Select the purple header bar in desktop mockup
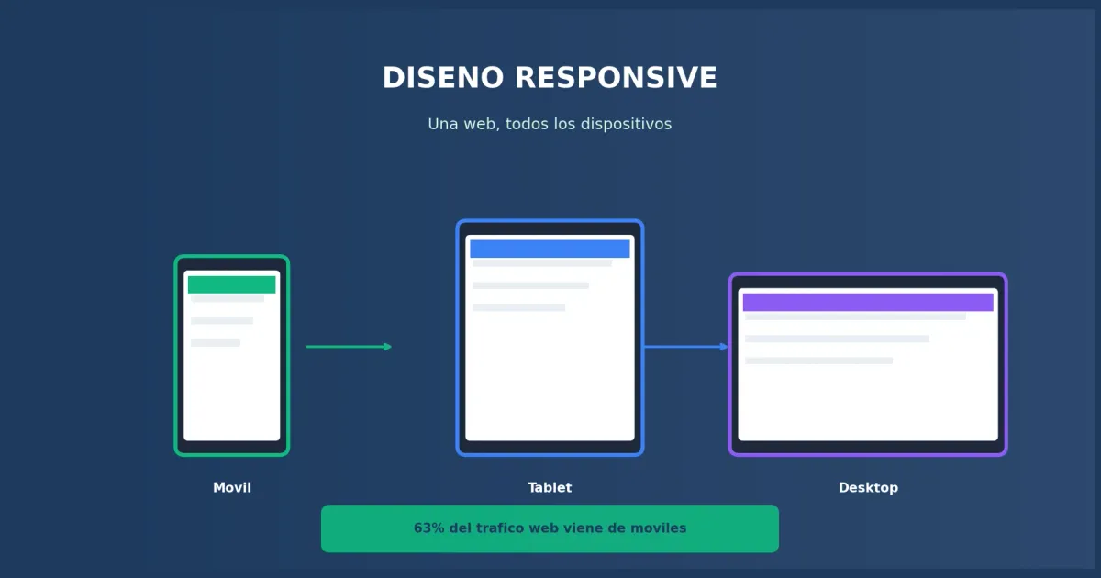Viewport: 1101px width, 578px height. [868, 303]
